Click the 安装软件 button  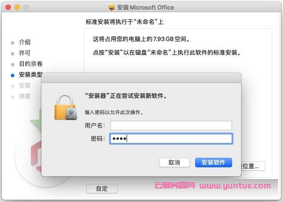214,162
